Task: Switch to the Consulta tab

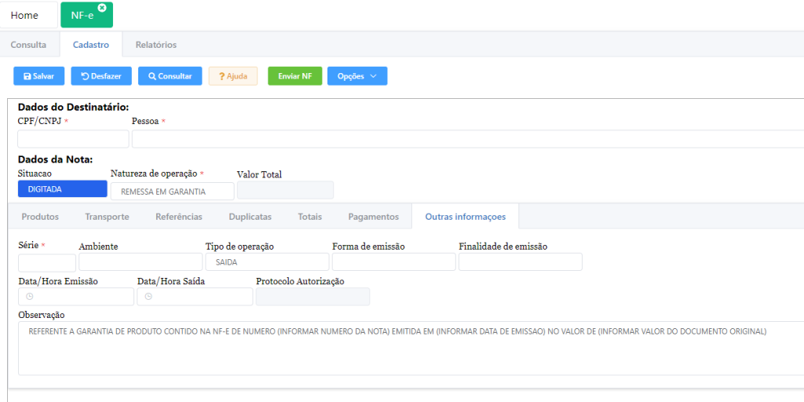Action: click(28, 45)
